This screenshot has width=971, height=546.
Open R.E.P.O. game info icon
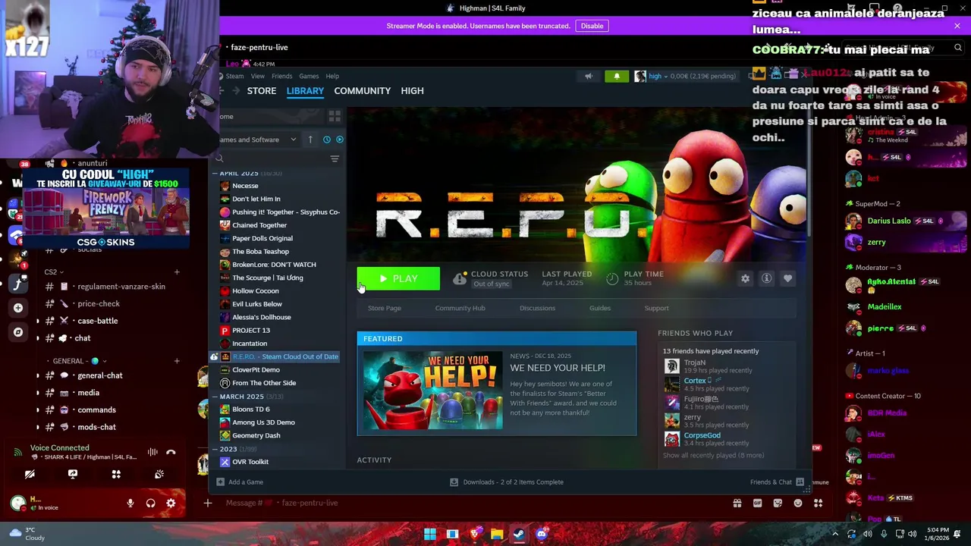tap(766, 278)
